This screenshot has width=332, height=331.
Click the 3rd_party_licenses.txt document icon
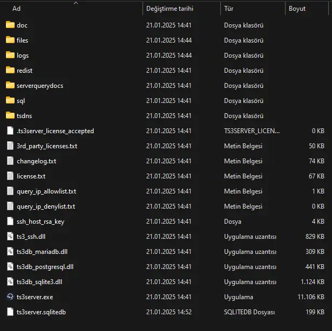(10, 146)
